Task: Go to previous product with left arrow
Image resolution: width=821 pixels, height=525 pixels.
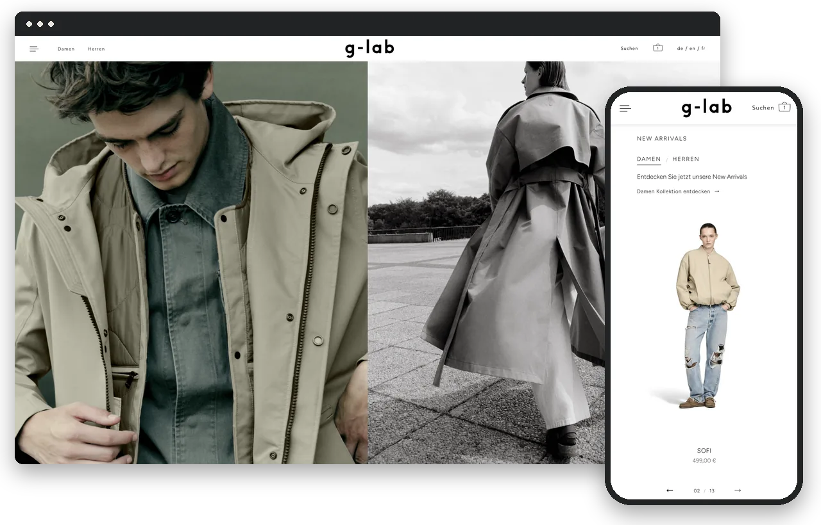Action: click(670, 490)
